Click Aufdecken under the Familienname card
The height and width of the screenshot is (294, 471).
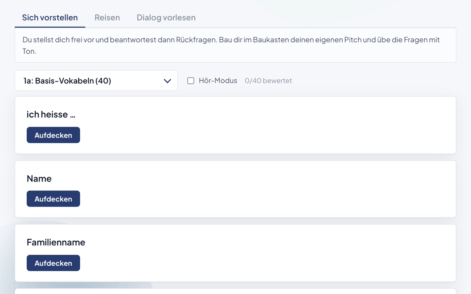coord(53,263)
